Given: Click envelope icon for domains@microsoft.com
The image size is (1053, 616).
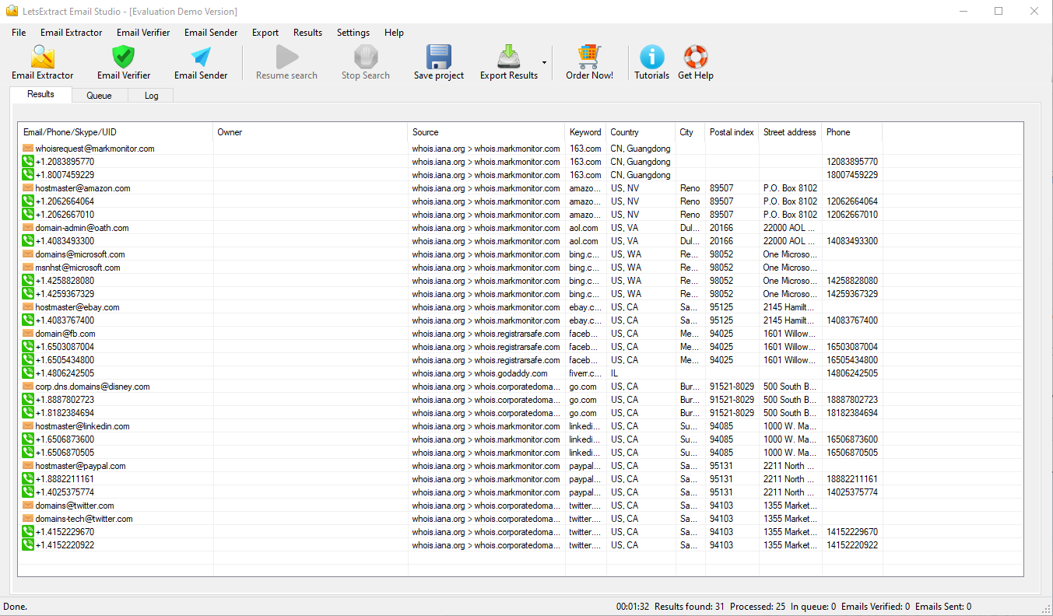Looking at the screenshot, I should click(x=28, y=254).
